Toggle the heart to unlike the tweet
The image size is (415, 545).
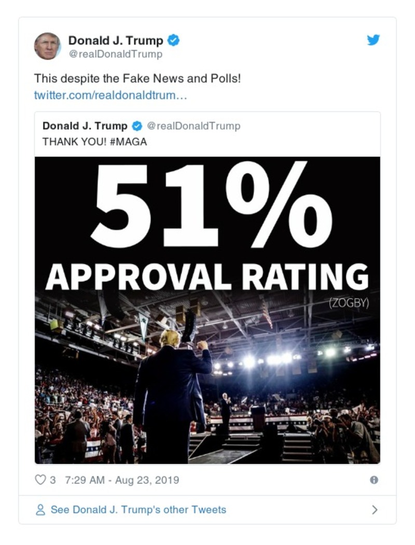(39, 480)
